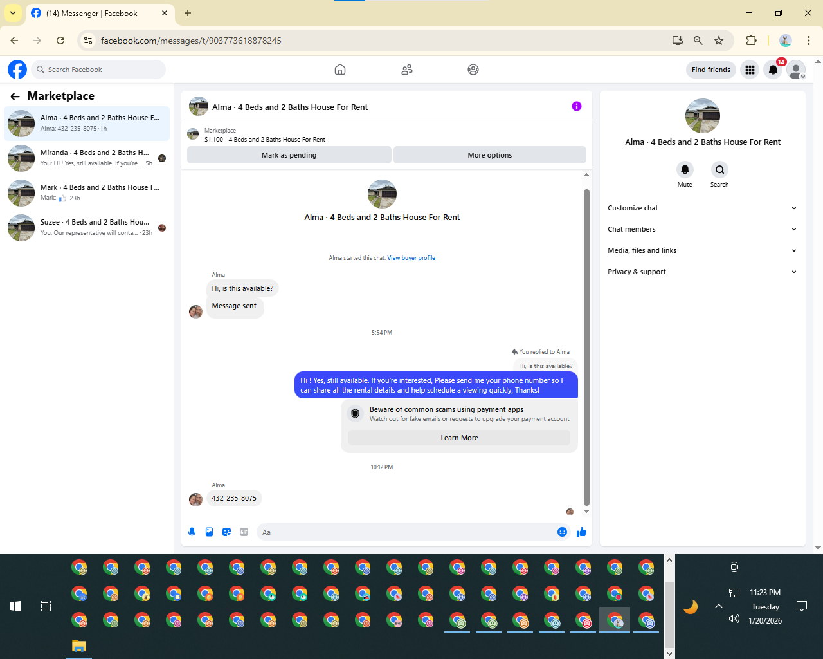Navigate back in browser
The height and width of the screenshot is (659, 823).
[x=14, y=41]
